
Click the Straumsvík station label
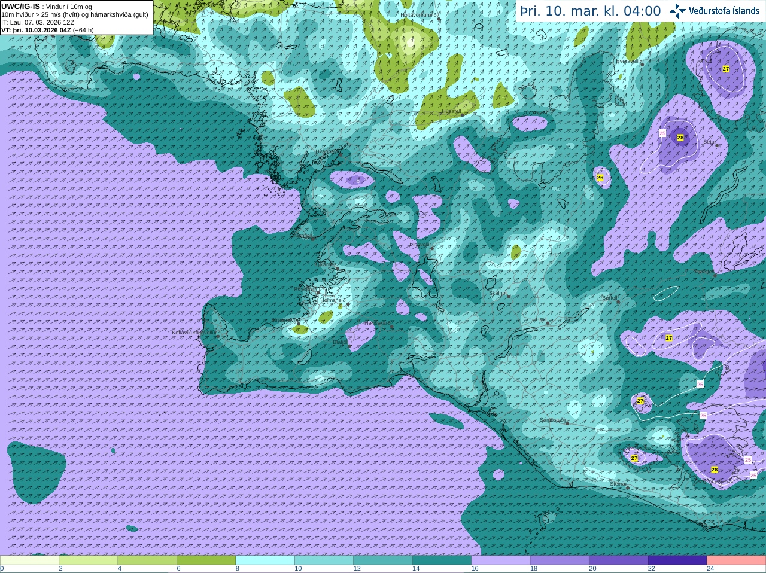click(285, 321)
